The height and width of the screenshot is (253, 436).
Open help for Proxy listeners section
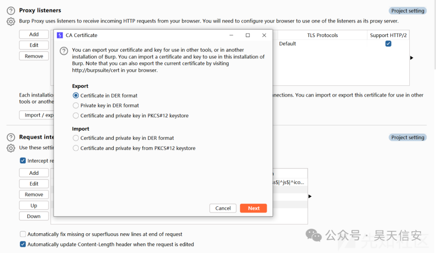coord(10,10)
